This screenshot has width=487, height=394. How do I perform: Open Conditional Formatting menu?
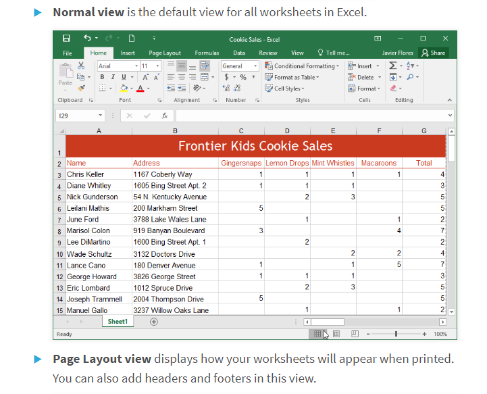click(x=301, y=66)
